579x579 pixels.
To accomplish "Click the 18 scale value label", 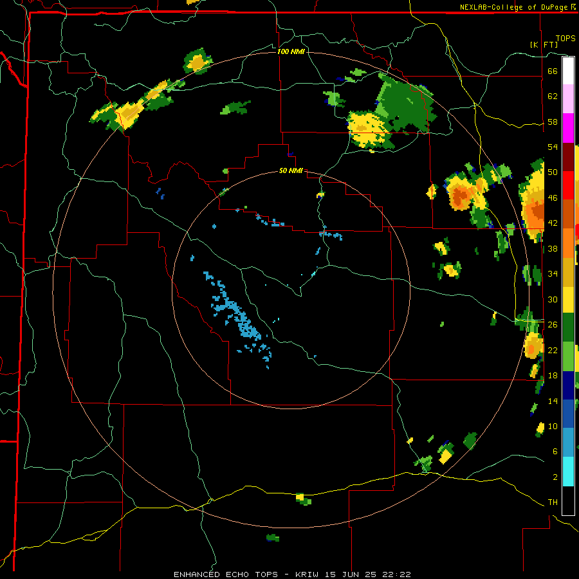I will tap(553, 376).
